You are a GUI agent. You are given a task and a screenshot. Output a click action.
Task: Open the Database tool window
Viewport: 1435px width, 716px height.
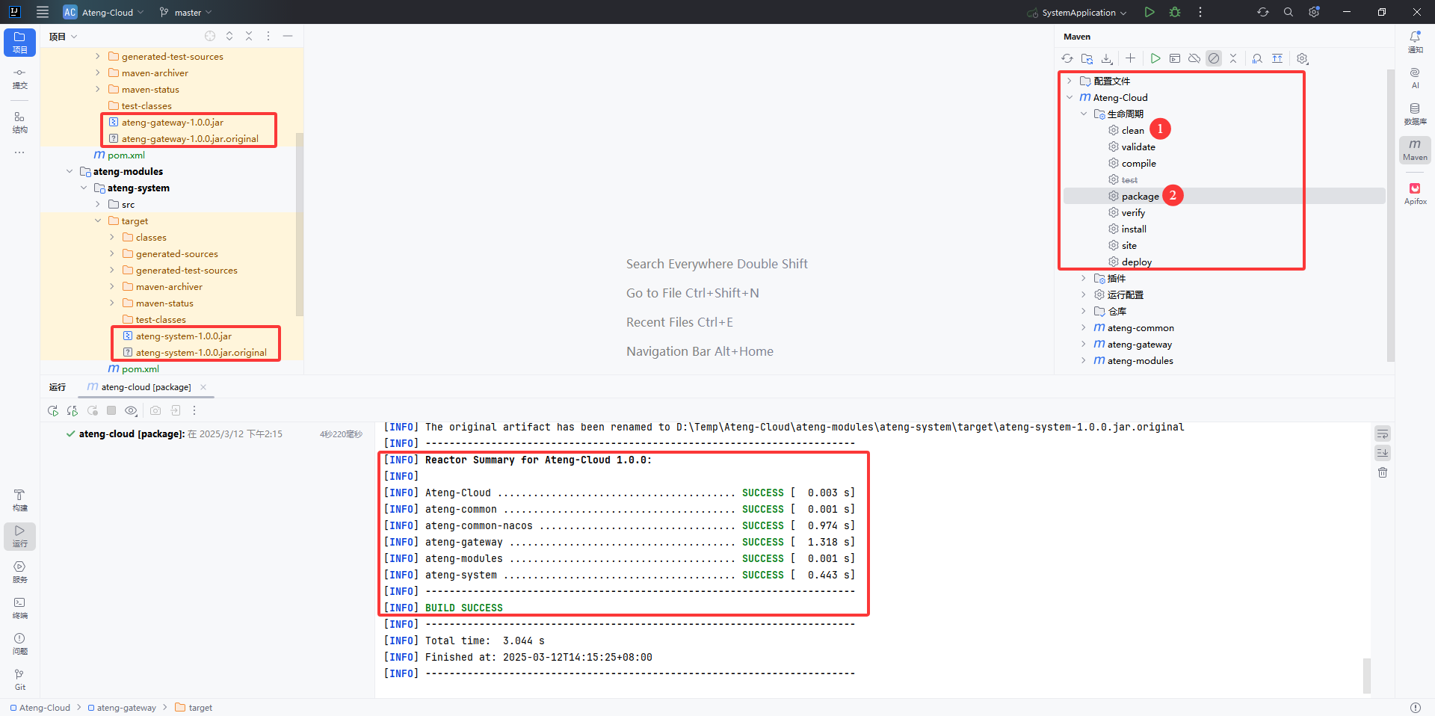[x=1415, y=114]
